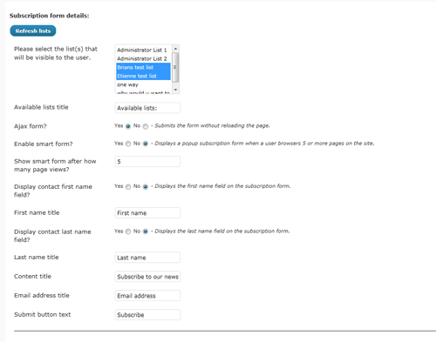Select Brians test list entry

[x=143, y=67]
